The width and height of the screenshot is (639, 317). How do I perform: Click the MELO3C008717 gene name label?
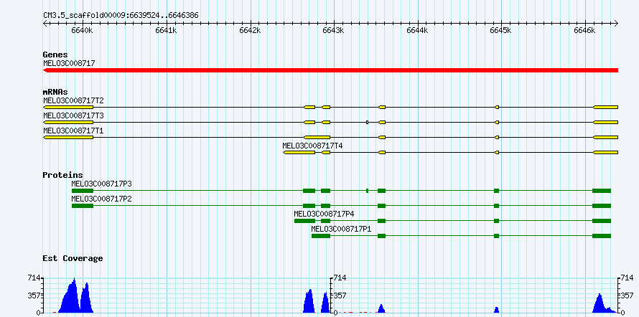[69, 63]
